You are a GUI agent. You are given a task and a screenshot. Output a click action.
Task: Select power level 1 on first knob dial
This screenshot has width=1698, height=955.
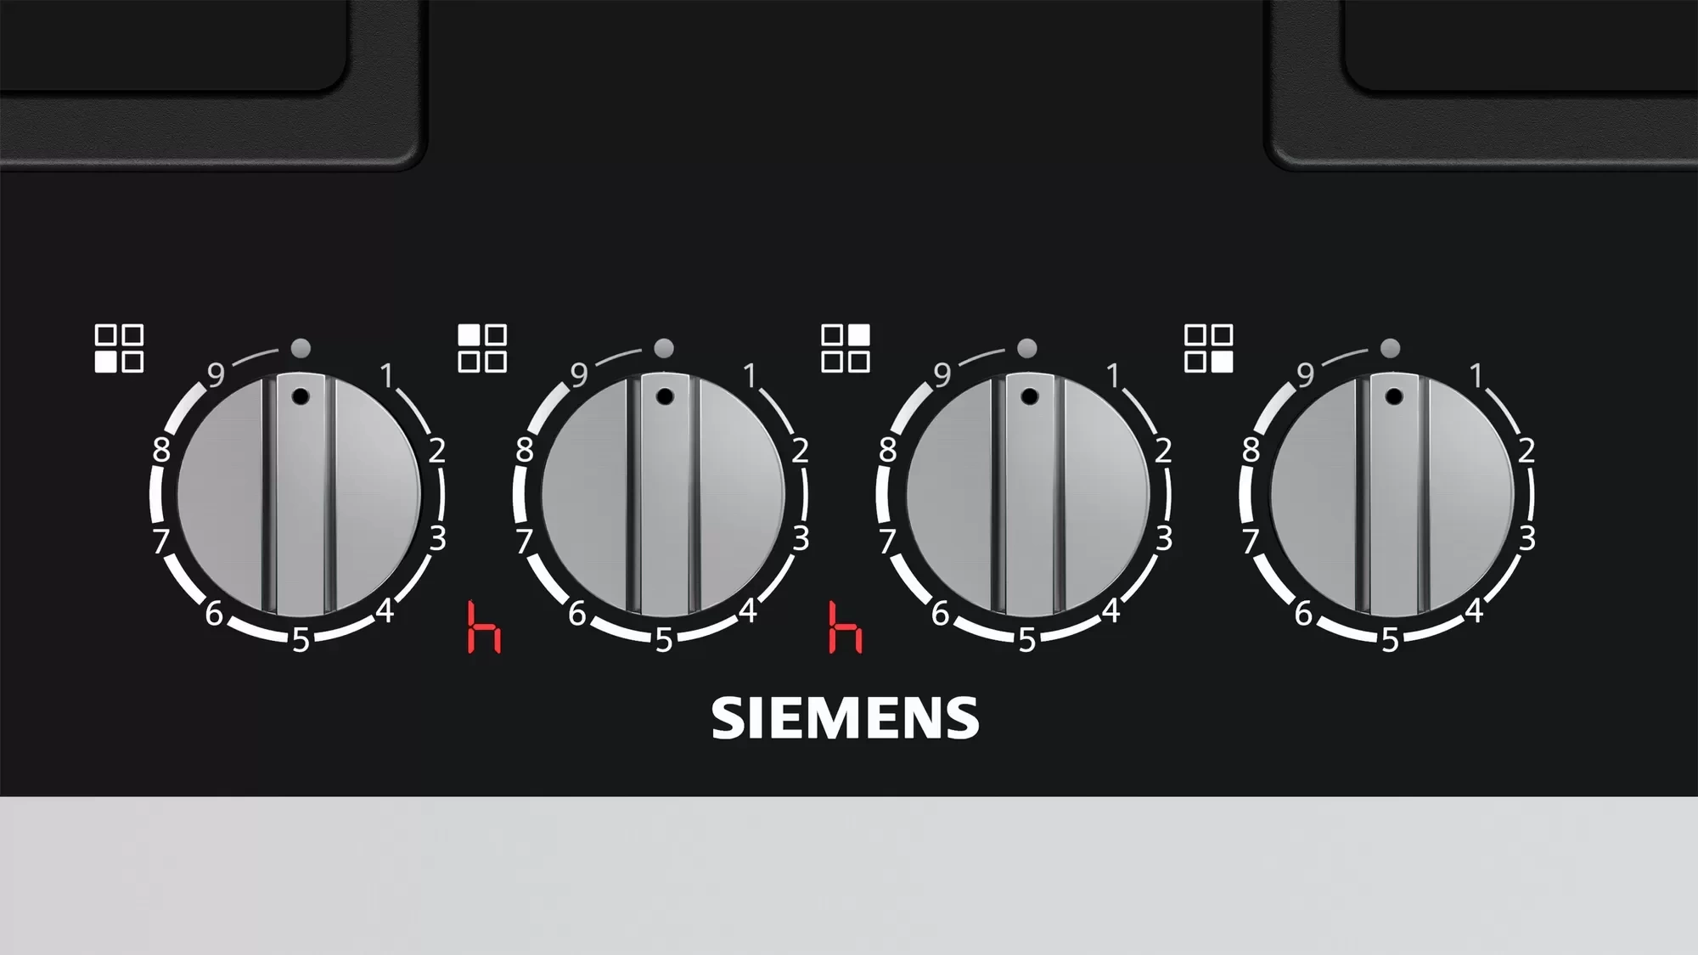point(387,375)
